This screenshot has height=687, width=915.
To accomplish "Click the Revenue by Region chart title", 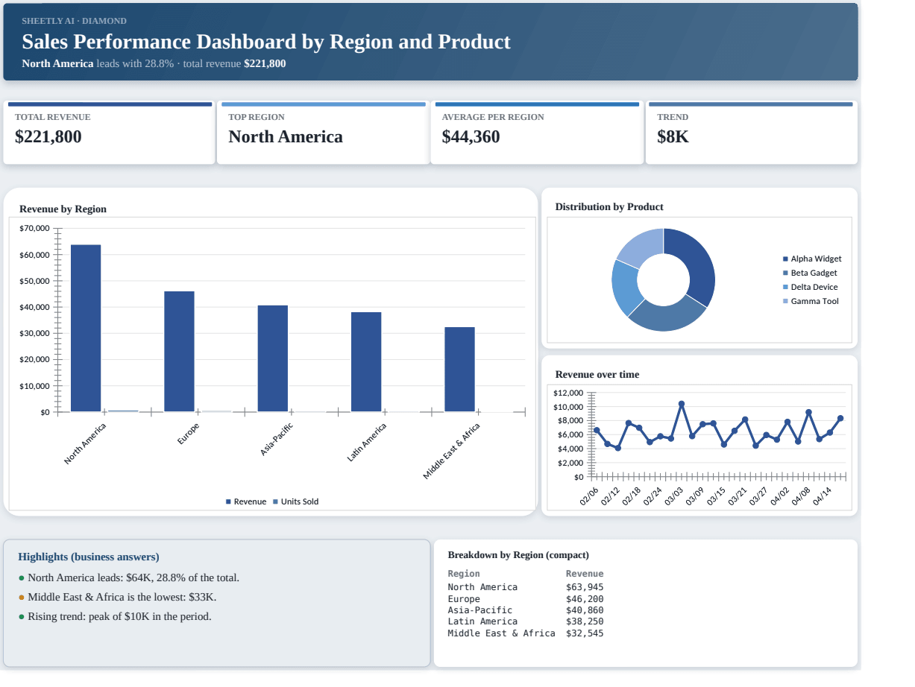I will 63,209.
